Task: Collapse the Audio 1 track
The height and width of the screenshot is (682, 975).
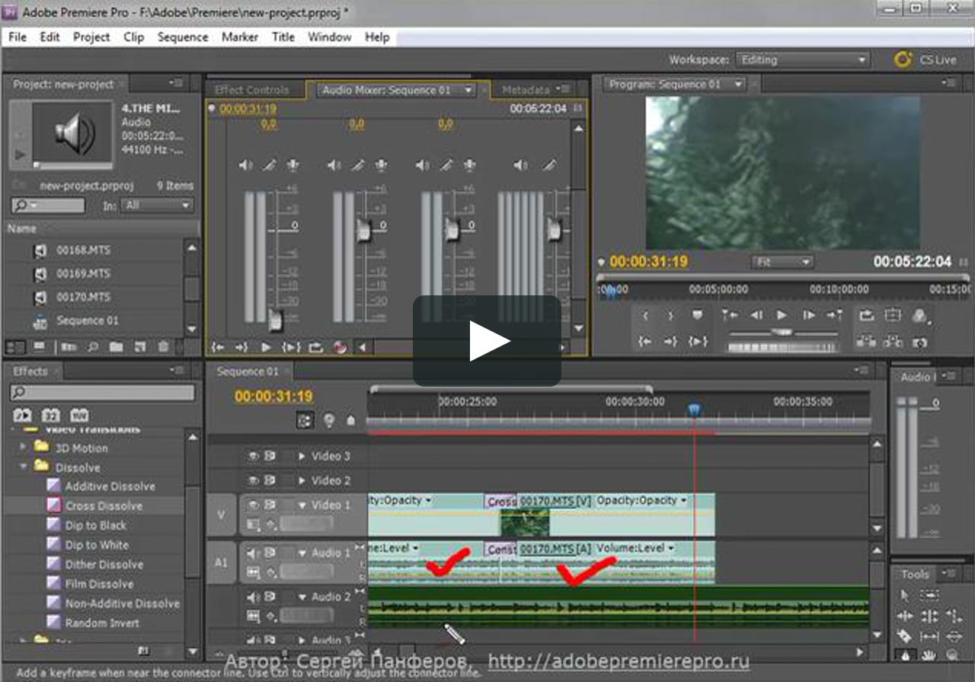Action: pos(302,553)
